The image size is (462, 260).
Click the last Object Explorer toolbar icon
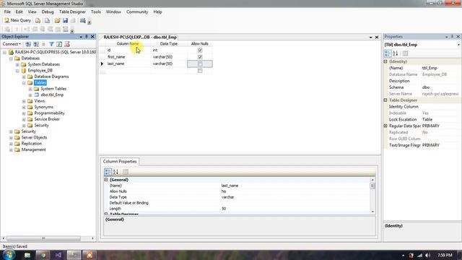click(67, 44)
